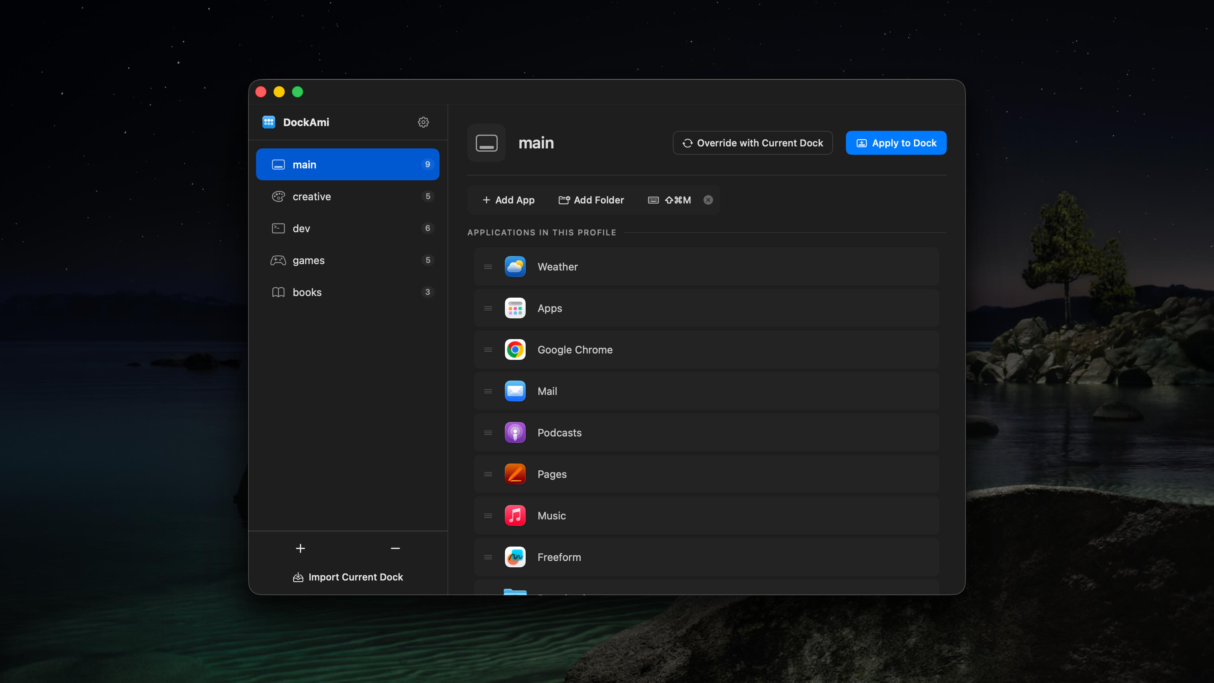Add new profile with plus button

pyautogui.click(x=300, y=548)
